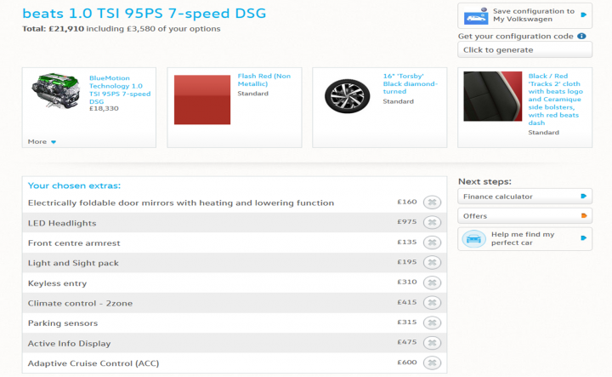612x377 pixels.
Task: Open Help me find my perfect car
Action: [524, 238]
